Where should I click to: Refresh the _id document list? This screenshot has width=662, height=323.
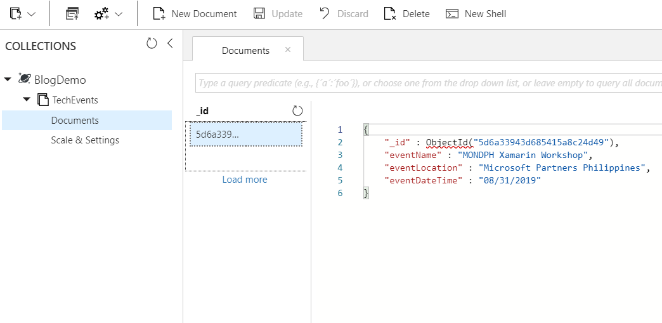coord(297,111)
